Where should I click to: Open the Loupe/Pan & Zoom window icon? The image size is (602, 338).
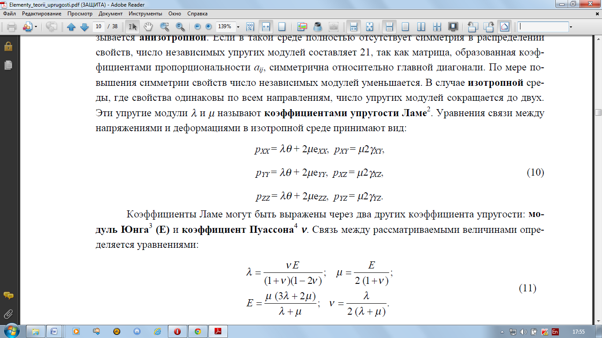point(302,26)
